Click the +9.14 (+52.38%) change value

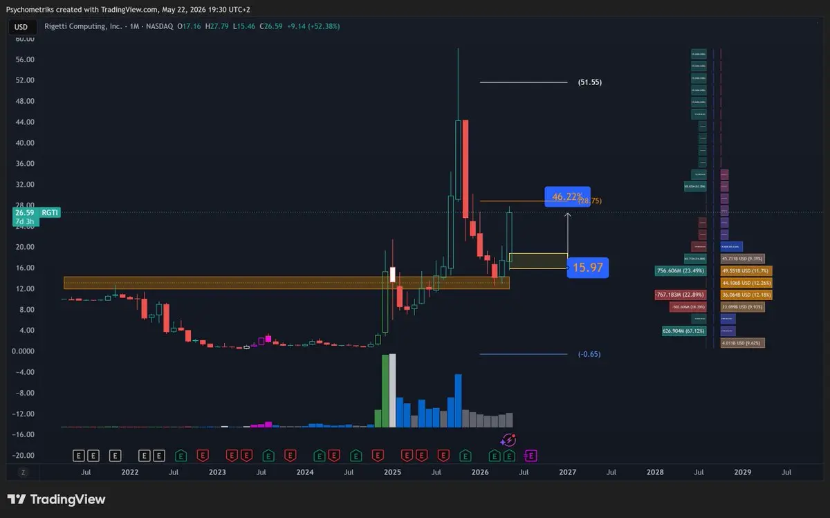pyautogui.click(x=314, y=26)
